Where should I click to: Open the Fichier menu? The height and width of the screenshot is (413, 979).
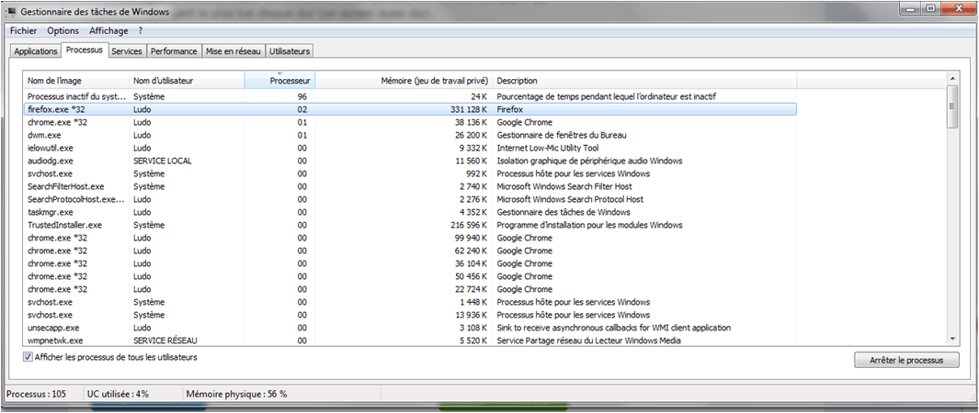tap(22, 30)
